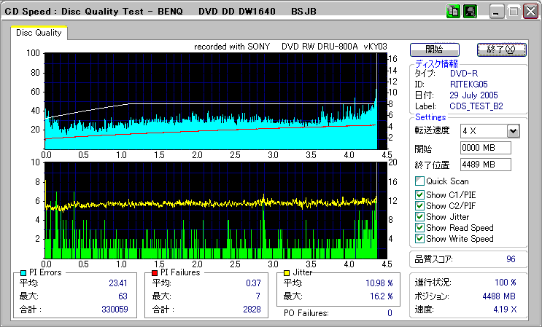Click the 0000 MB start position field

pos(485,148)
